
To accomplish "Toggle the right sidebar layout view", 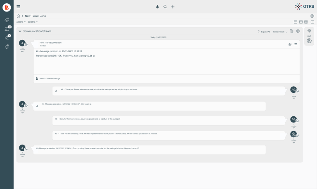I will 312,22.
